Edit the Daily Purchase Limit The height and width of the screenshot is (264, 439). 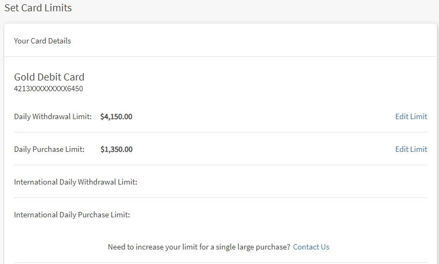411,149
